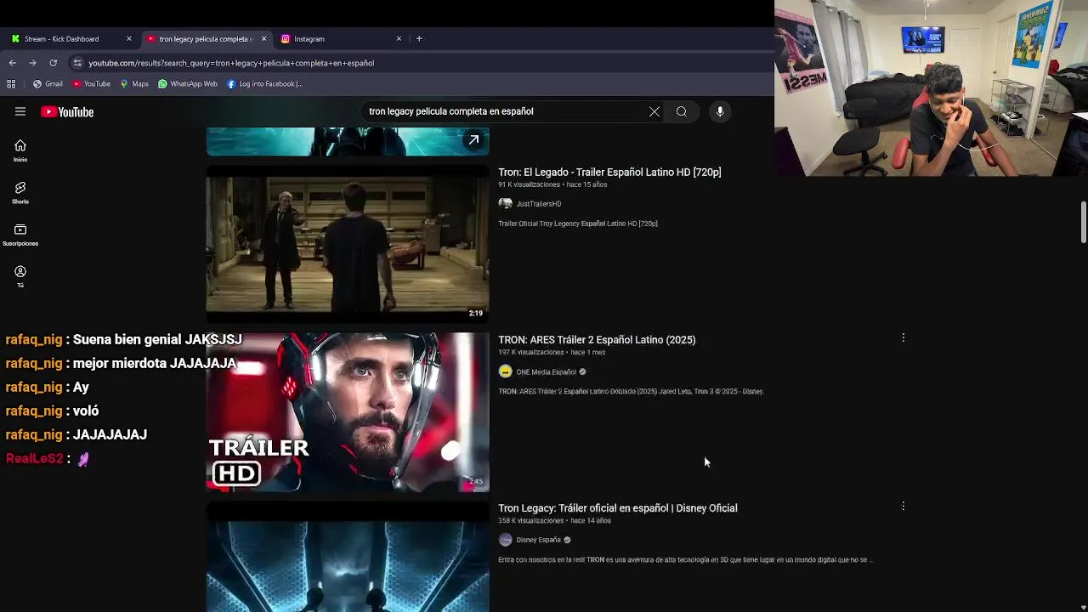
Task: Play the Disney Tron Legacy thumbnail
Action: click(x=348, y=557)
